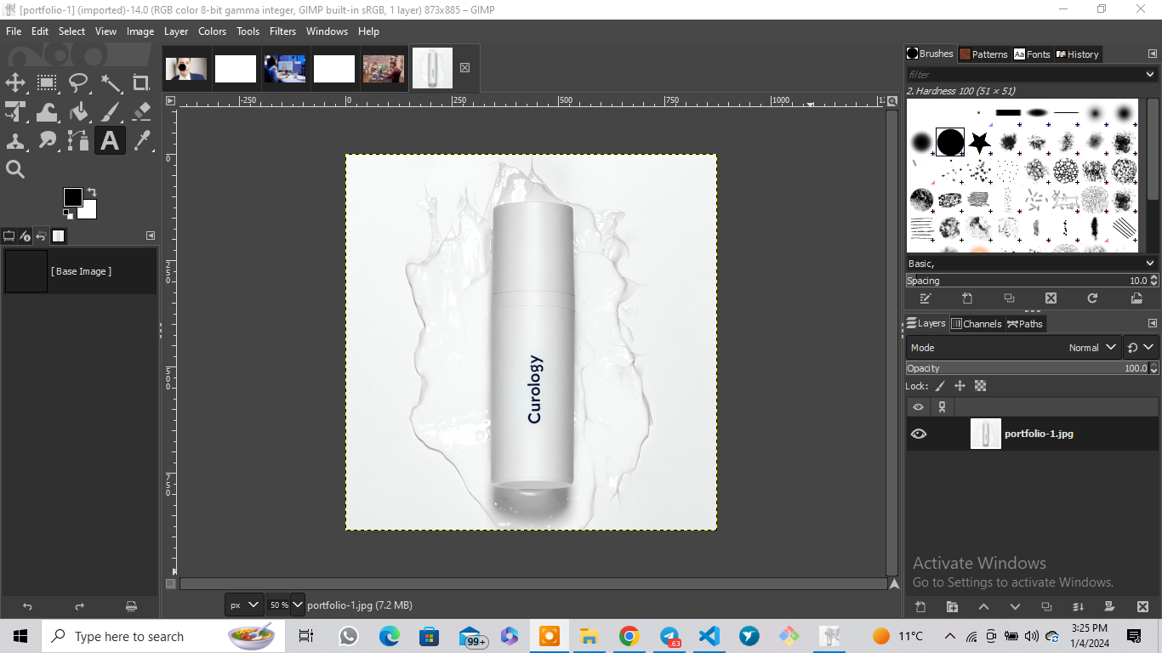This screenshot has width=1162, height=653.
Task: Select the Bucket Fill tool
Action: [x=78, y=111]
